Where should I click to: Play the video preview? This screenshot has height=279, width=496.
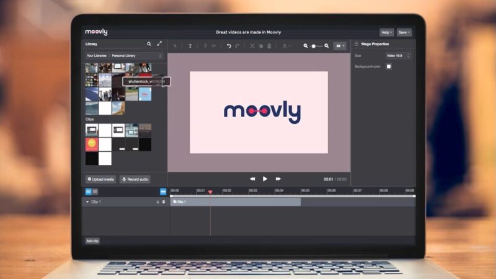pyautogui.click(x=265, y=179)
